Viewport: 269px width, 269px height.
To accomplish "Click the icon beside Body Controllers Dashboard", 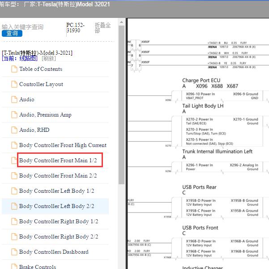I will pos(14,252).
